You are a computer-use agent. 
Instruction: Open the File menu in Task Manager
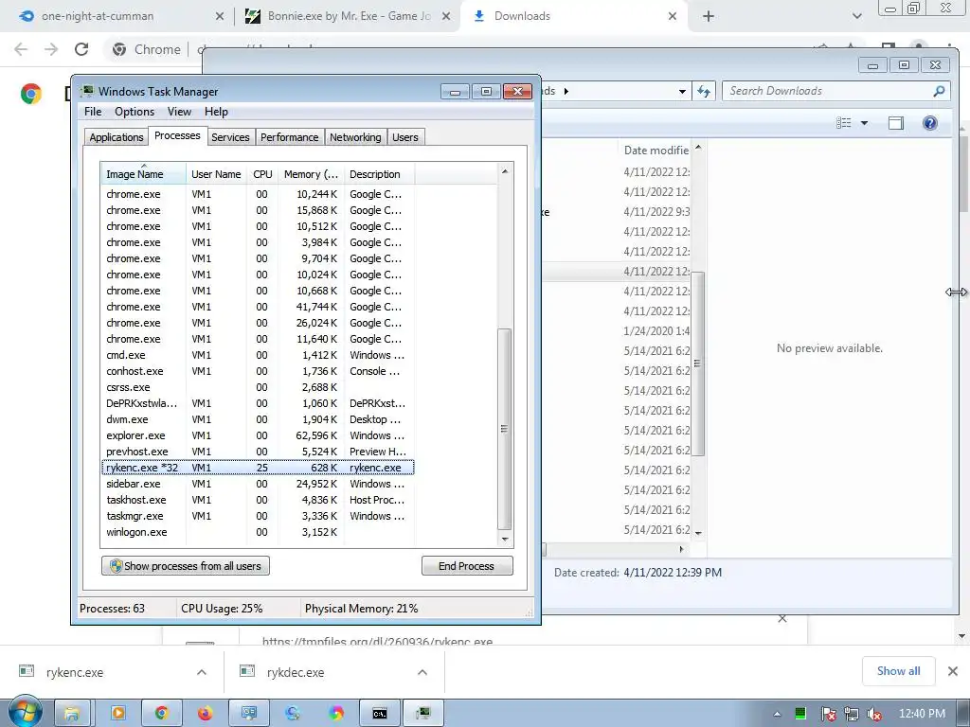93,112
